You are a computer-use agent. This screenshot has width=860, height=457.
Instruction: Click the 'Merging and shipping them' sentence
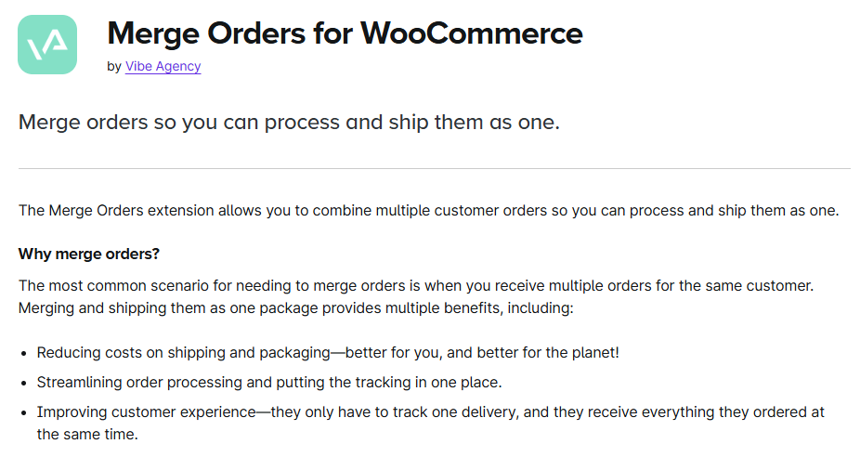[295, 308]
